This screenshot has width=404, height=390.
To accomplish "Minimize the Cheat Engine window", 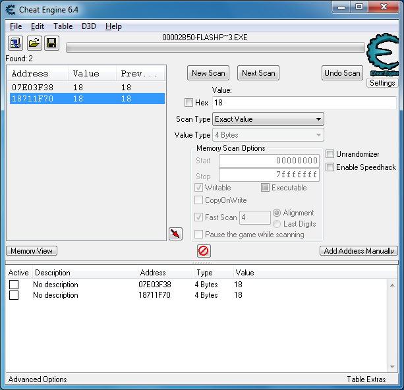I will (x=341, y=7).
